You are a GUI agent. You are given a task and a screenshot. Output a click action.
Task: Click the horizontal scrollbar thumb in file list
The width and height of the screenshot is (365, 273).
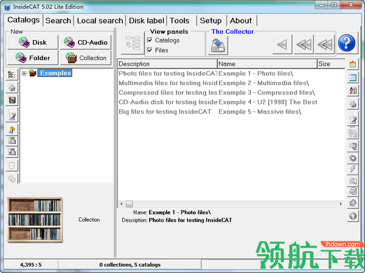pos(130,204)
